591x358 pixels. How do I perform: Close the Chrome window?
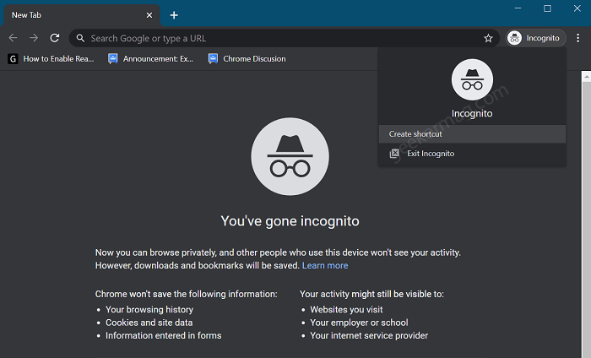[x=577, y=8]
